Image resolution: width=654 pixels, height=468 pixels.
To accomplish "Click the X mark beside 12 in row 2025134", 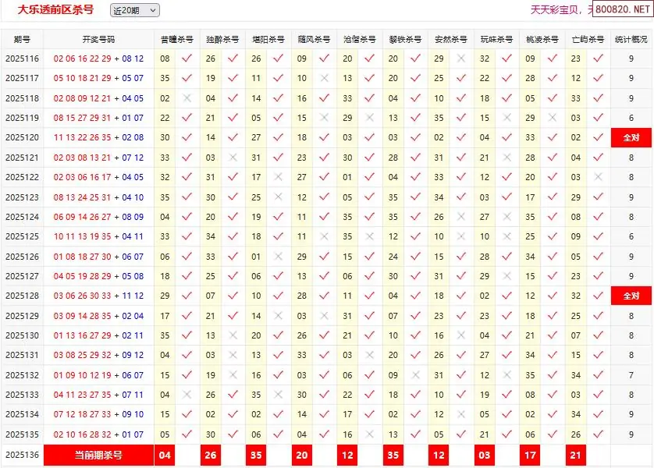I will [461, 415].
